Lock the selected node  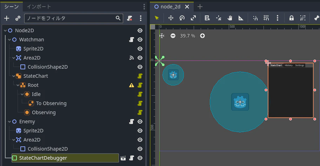coord(292,18)
